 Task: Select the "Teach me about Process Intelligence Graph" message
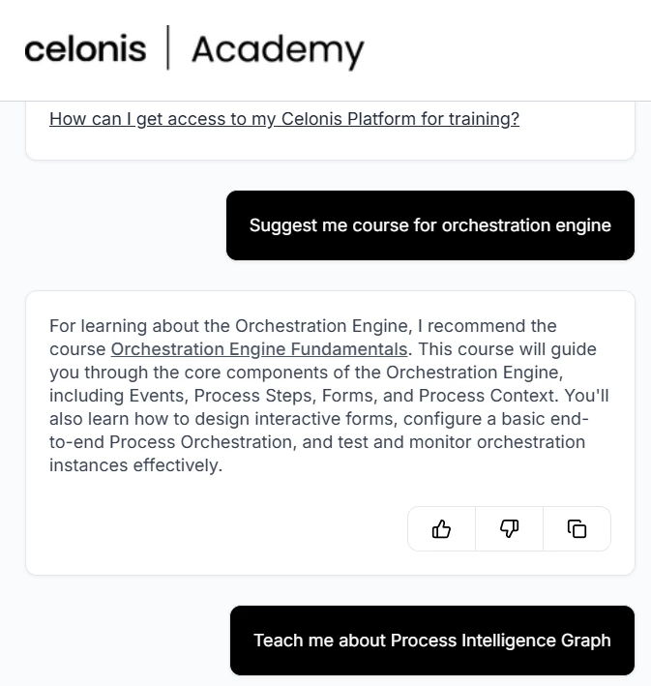click(431, 641)
